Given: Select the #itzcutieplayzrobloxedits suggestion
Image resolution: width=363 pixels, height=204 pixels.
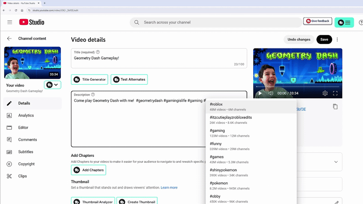Looking at the screenshot, I should click(251, 120).
